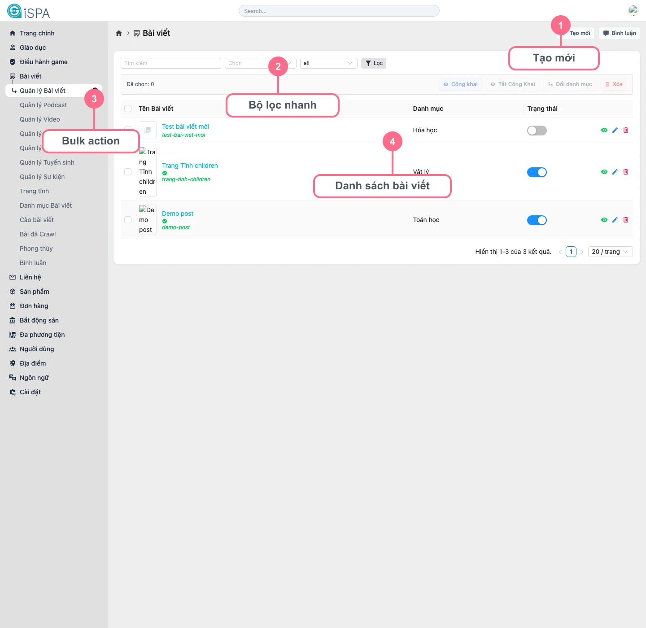
Task: Open "Cào bài viết" menu item
Action: pyautogui.click(x=37, y=219)
